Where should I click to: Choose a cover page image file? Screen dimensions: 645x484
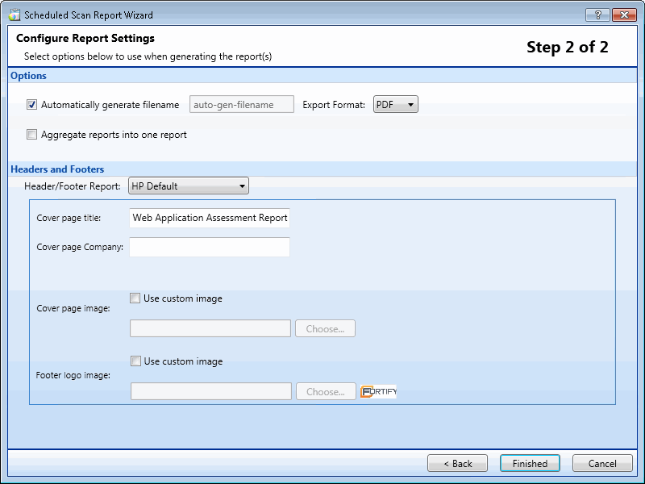(x=325, y=328)
